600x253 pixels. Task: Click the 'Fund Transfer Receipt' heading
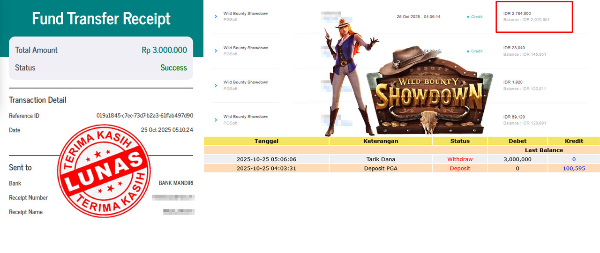coord(101,18)
